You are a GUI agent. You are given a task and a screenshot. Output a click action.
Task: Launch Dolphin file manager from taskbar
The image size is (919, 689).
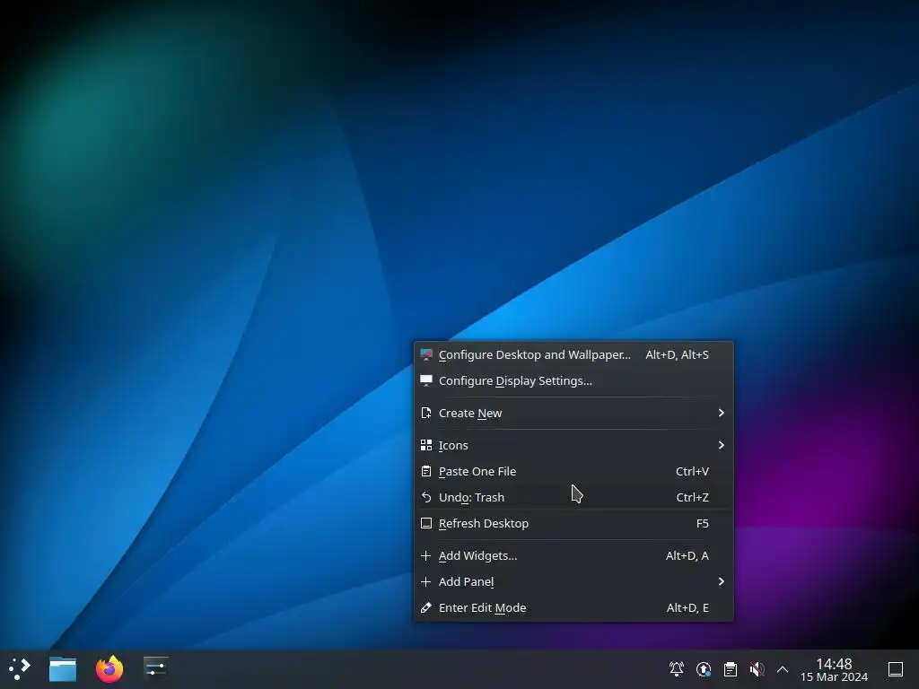(x=63, y=668)
